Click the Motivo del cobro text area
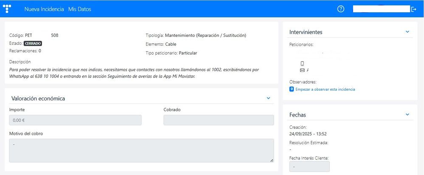The width and height of the screenshot is (424, 175). click(x=141, y=150)
